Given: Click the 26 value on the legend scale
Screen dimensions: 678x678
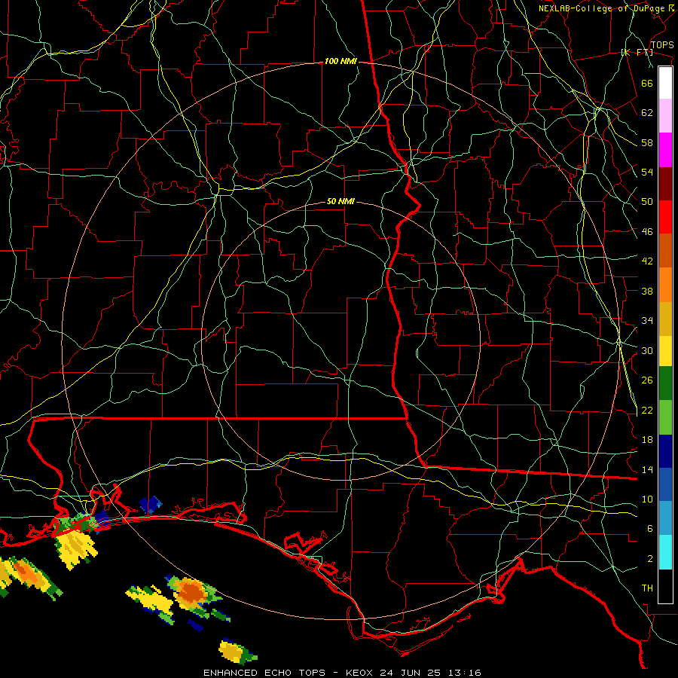Looking at the screenshot, I should (x=647, y=380).
